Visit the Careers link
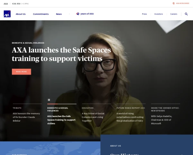The image size is (193, 155). [174, 14]
